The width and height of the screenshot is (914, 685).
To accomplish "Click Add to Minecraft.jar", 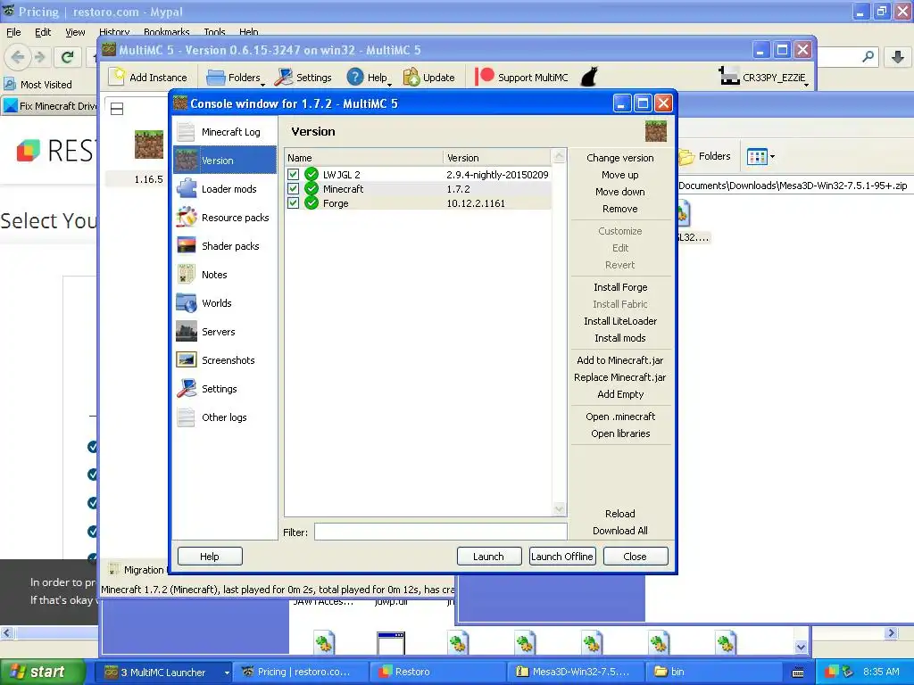I will click(620, 360).
